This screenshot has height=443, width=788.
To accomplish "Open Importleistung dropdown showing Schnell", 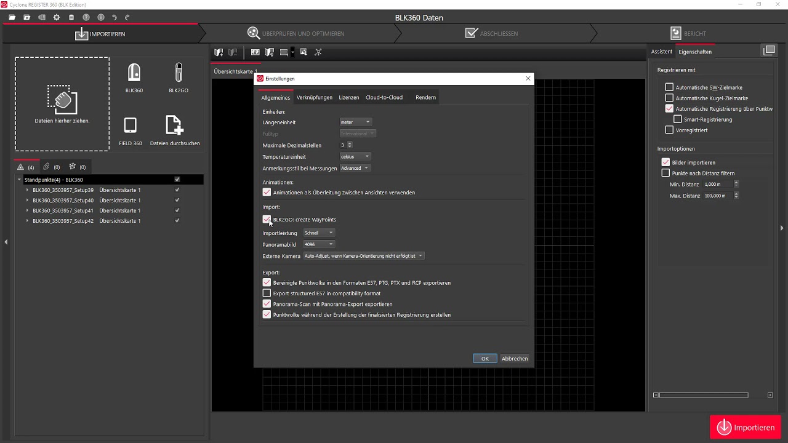I will pyautogui.click(x=319, y=233).
